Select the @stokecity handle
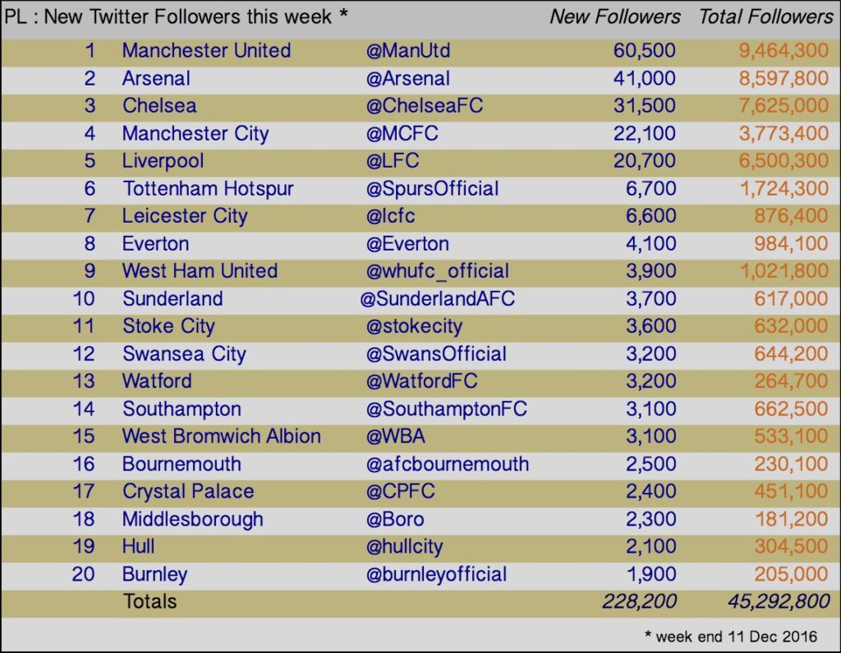Viewport: 841px width, 653px height. tap(414, 326)
